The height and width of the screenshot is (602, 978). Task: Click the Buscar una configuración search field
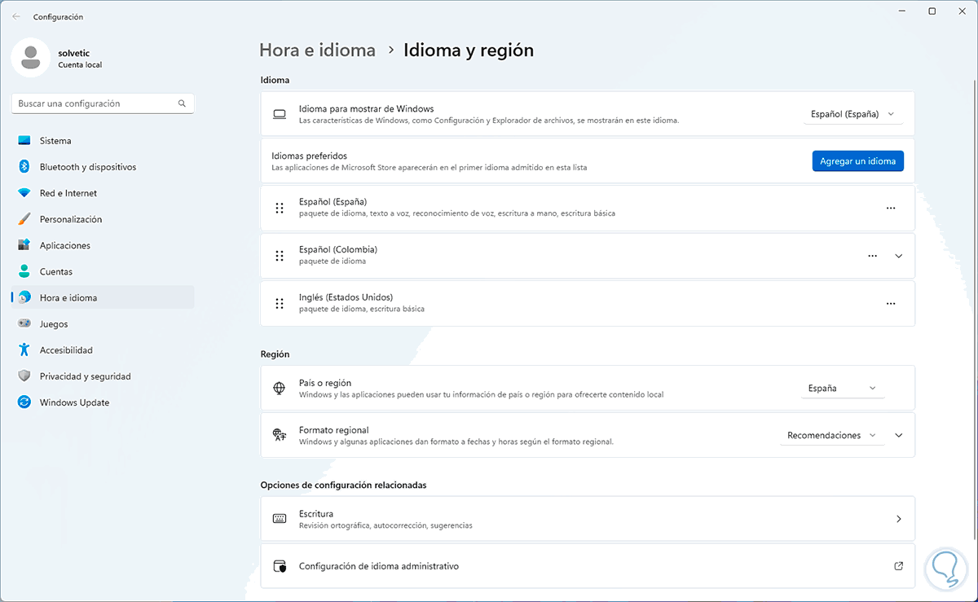[94, 104]
